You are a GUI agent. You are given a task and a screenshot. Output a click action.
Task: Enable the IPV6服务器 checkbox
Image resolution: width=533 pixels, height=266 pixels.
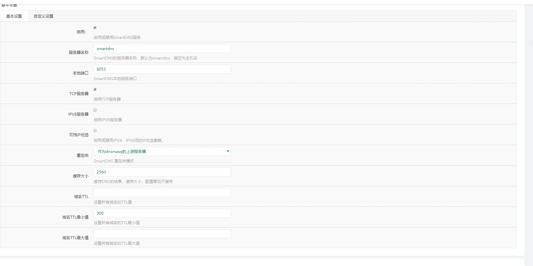coord(95,110)
